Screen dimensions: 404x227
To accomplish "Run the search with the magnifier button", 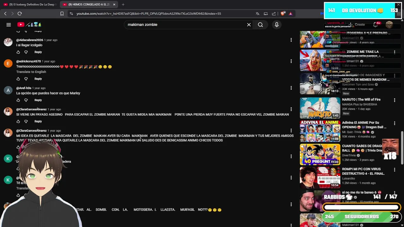I will (260, 25).
